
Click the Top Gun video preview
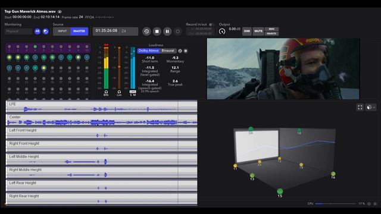click(283, 69)
